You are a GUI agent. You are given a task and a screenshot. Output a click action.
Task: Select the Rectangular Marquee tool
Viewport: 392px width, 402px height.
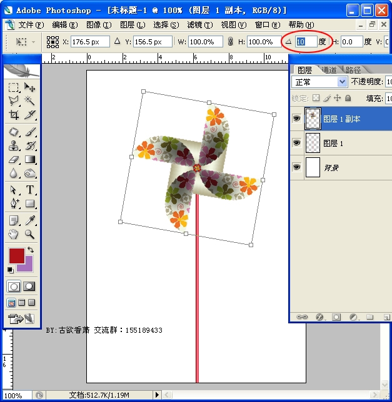[14, 87]
